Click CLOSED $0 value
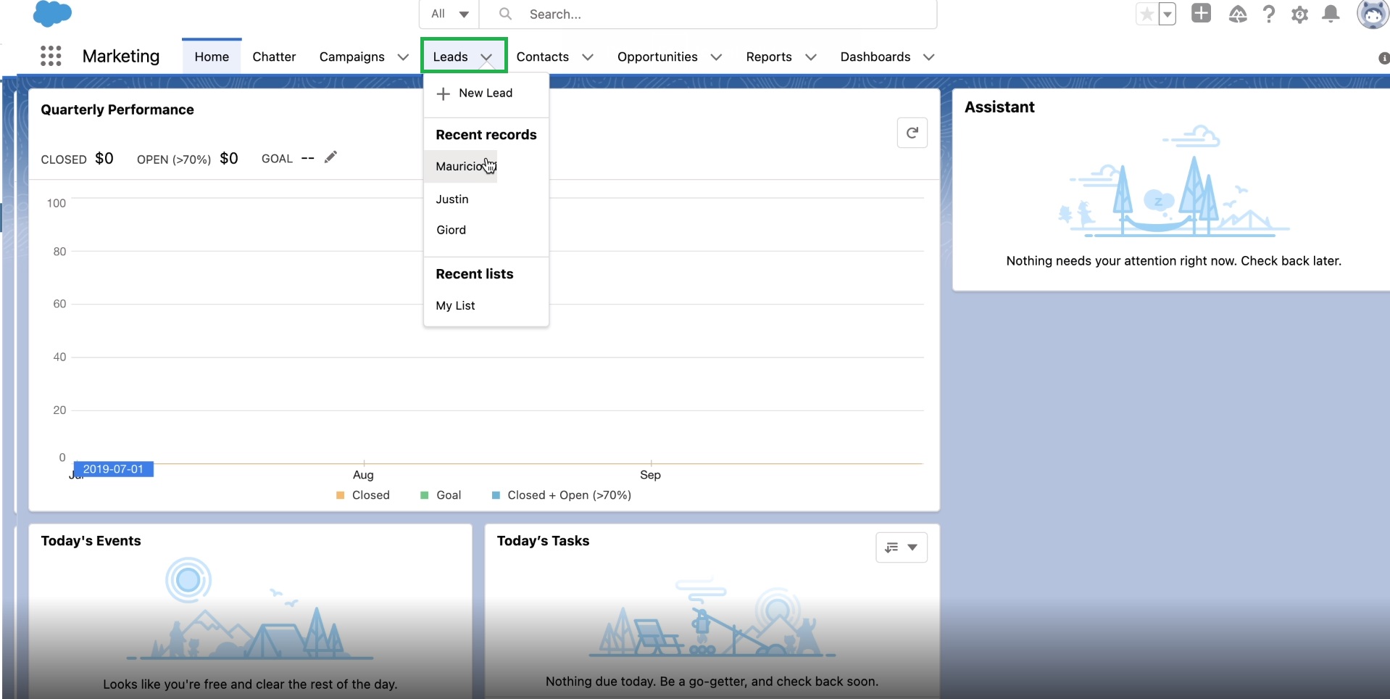Image resolution: width=1390 pixels, height=699 pixels. (104, 158)
